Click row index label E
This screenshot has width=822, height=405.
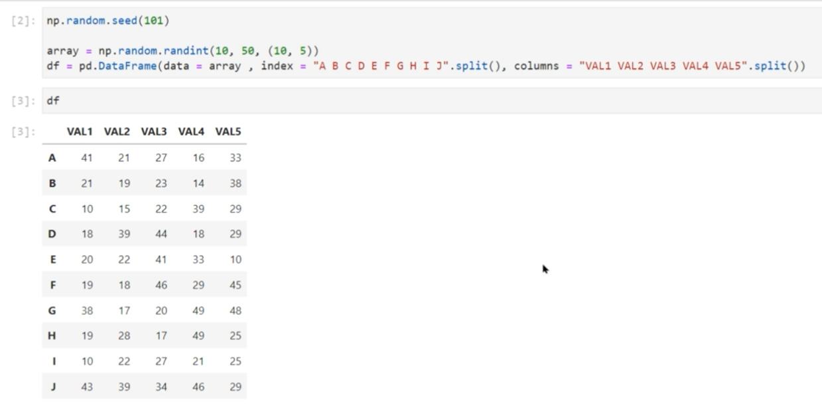(x=52, y=259)
